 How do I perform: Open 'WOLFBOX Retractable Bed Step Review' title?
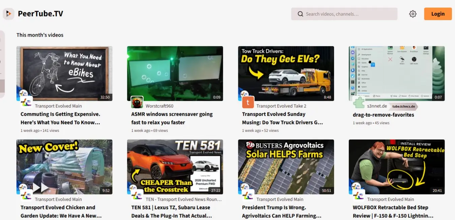(x=393, y=212)
